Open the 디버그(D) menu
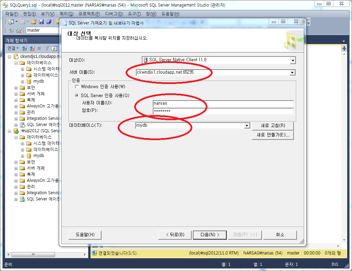Viewport: 352px width, 271px height. [114, 14]
